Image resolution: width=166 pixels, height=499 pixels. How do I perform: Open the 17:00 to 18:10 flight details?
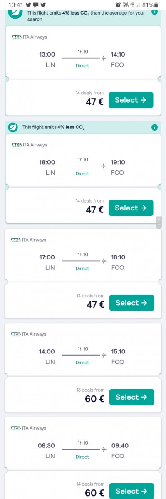(83, 255)
